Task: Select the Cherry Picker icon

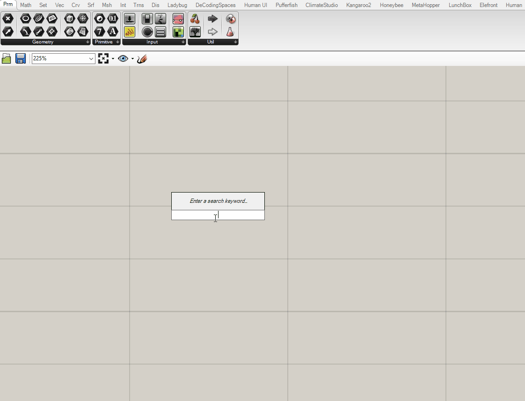Action: point(195,19)
